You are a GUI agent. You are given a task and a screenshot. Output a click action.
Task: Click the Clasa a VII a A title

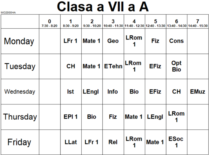(x=103, y=7)
